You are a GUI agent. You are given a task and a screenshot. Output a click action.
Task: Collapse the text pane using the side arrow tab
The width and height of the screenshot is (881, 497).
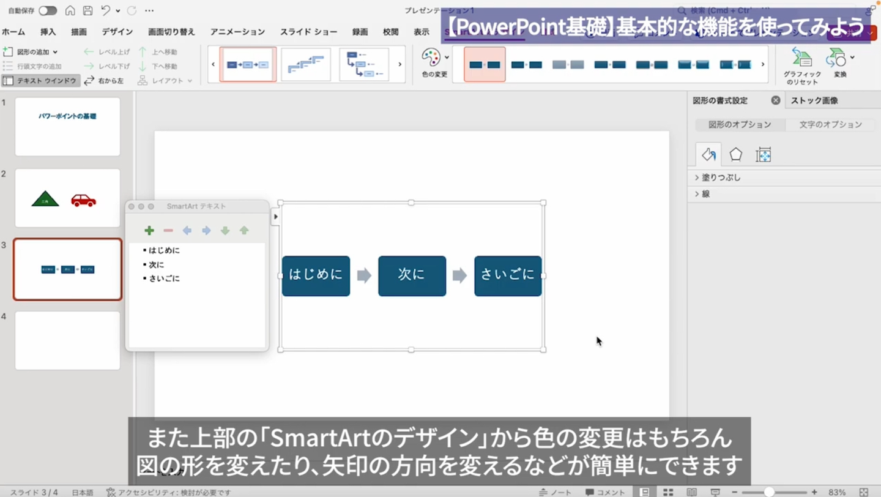(x=275, y=216)
